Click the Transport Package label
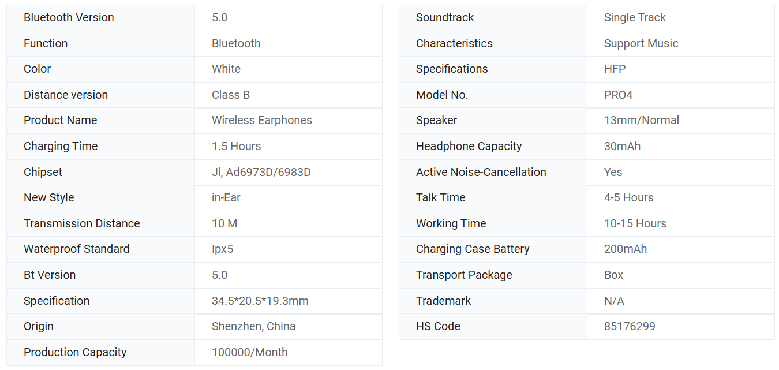This screenshot has height=370, width=779. 464,275
